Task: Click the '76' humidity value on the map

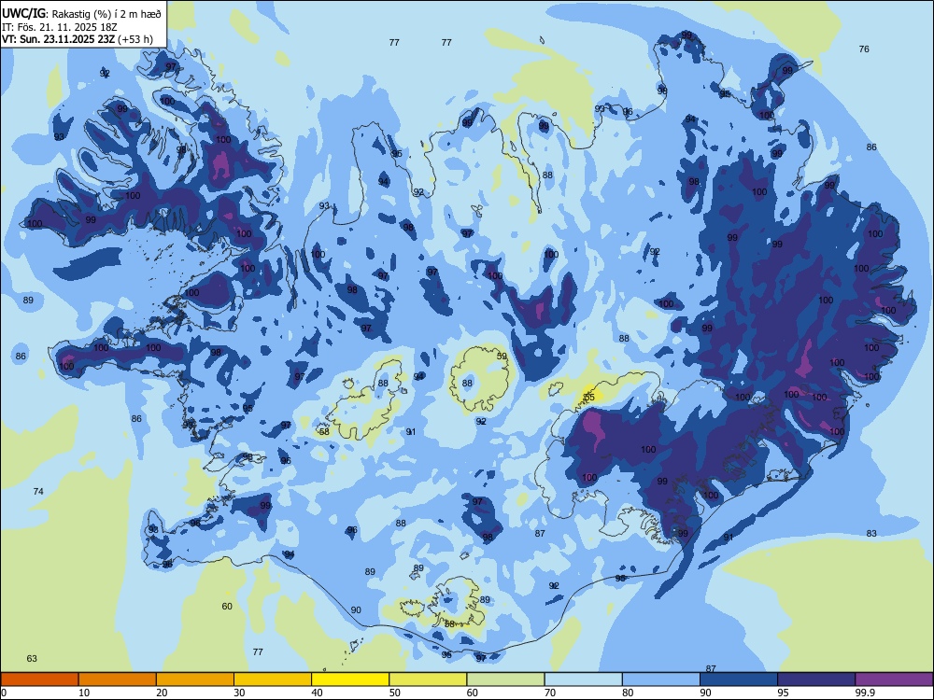Action: 864,49
